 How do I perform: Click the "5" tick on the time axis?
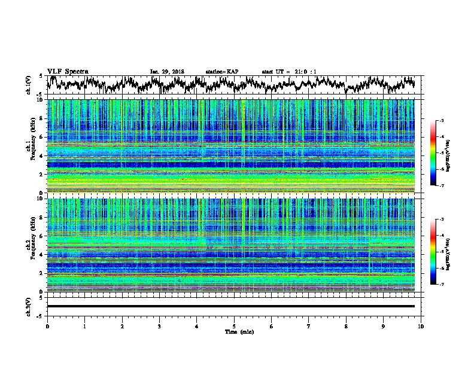[x=234, y=326]
